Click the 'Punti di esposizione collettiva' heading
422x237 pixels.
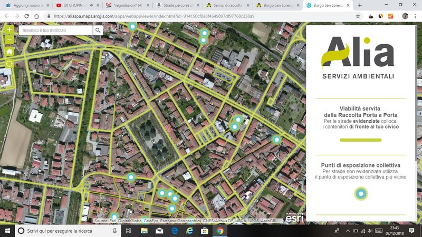361,165
